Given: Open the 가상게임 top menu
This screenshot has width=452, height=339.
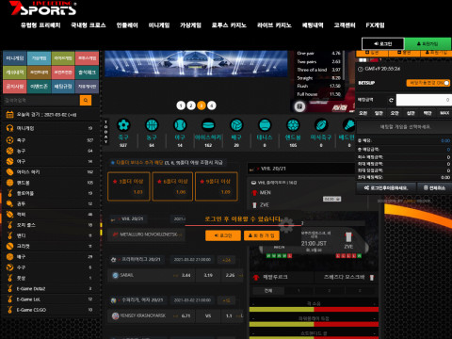Looking at the screenshot, I should 190,25.
